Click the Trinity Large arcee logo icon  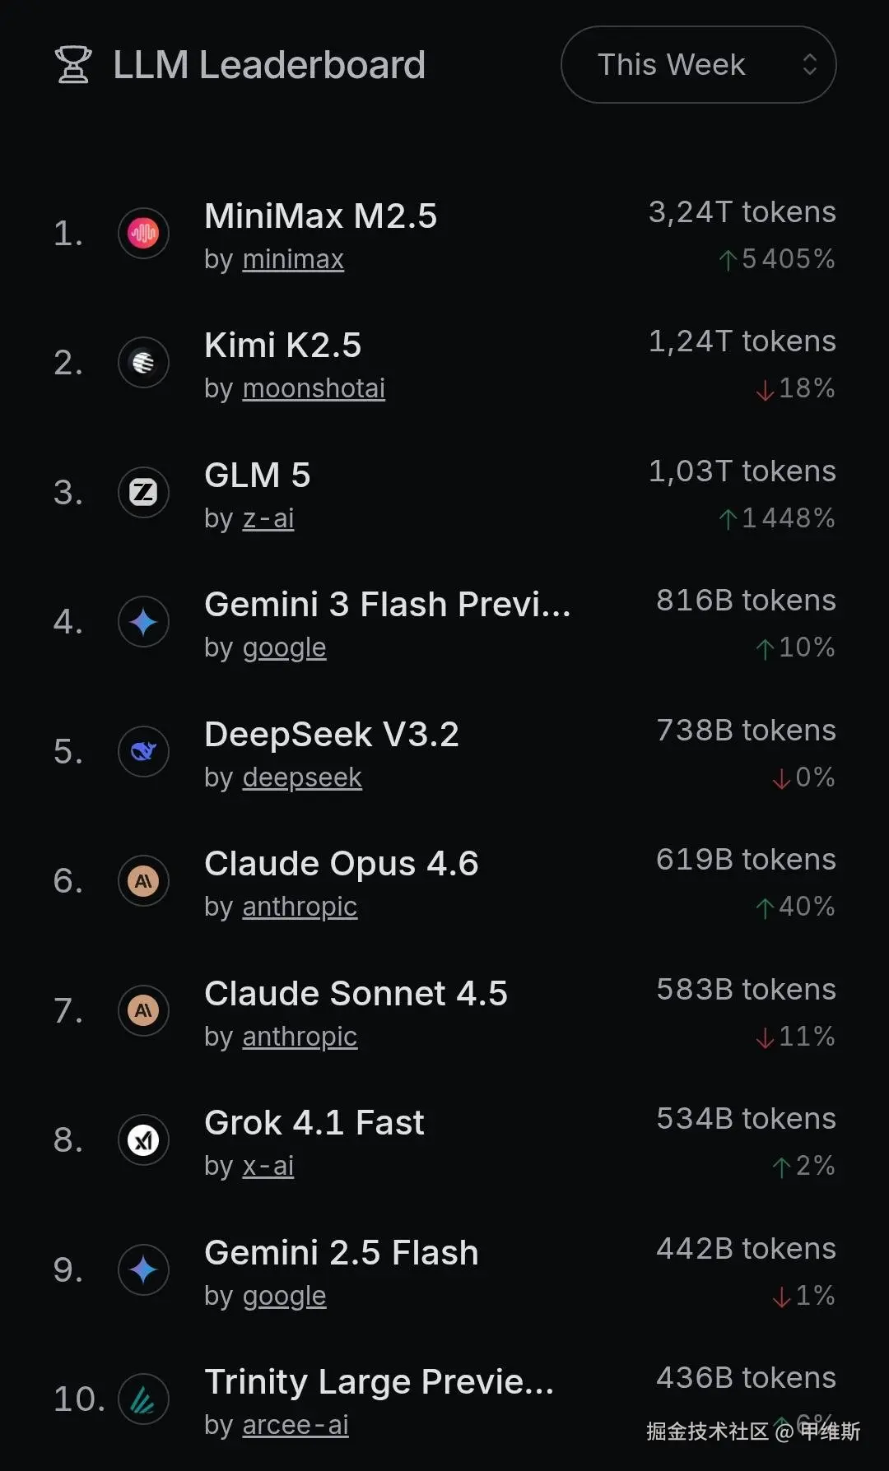143,1399
